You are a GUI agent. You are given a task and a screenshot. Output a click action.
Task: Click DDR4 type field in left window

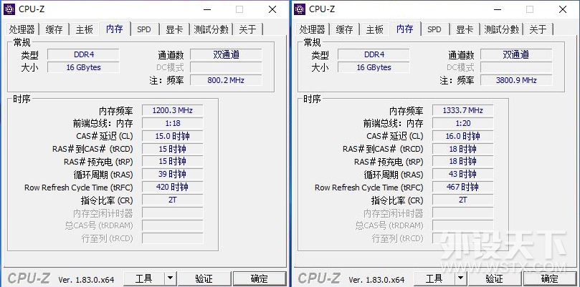coord(83,54)
